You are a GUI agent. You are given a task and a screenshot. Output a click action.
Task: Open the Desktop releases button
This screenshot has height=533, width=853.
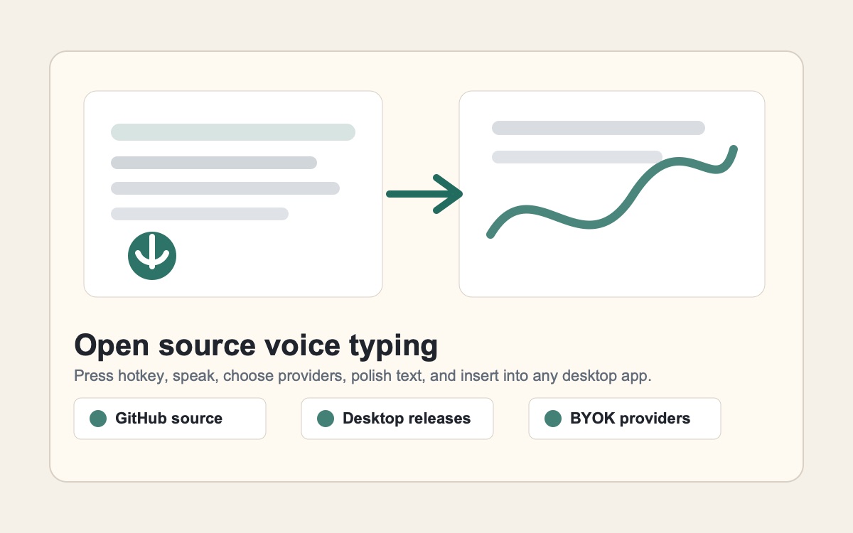pos(397,419)
